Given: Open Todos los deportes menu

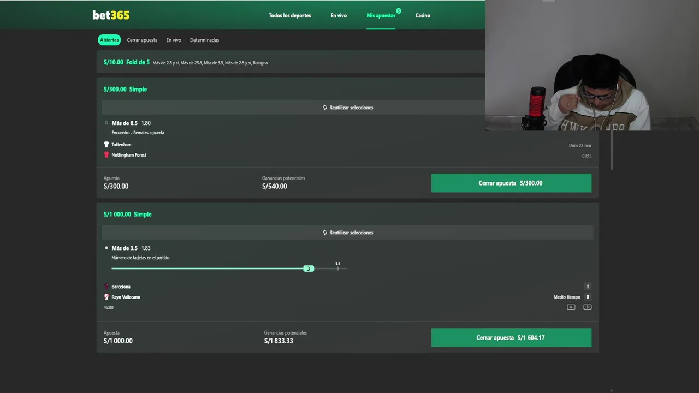Looking at the screenshot, I should (x=289, y=15).
